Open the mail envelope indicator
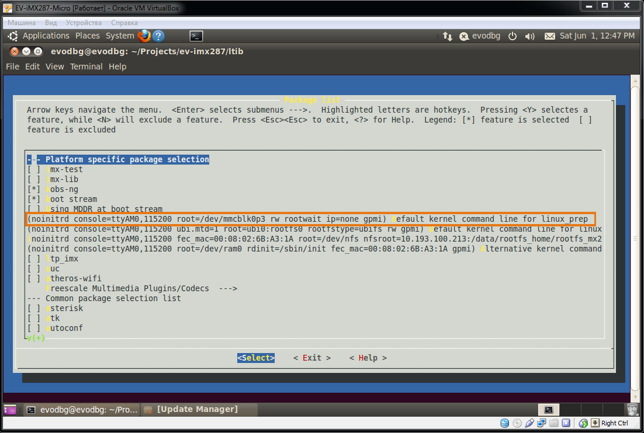Image resolution: width=644 pixels, height=433 pixels. pyautogui.click(x=549, y=36)
